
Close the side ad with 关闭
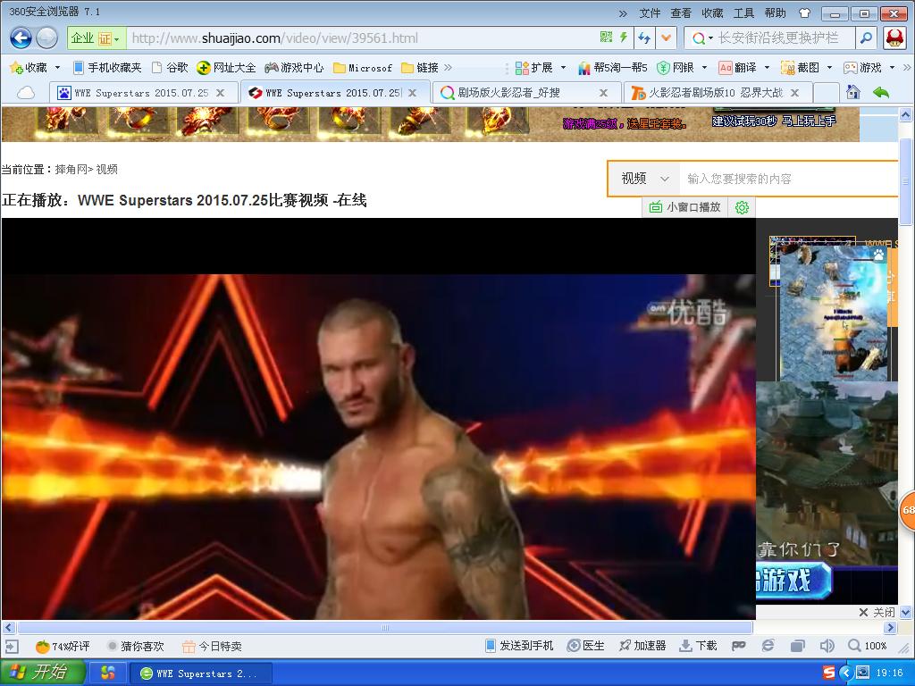pos(877,612)
